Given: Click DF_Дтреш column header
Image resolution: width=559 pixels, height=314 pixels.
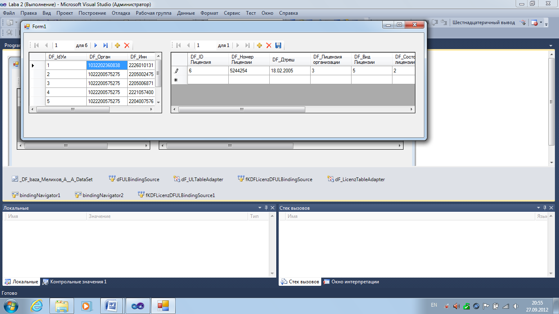Looking at the screenshot, I should tap(290, 59).
